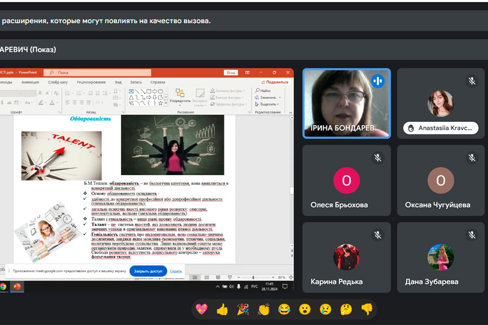Send the clapping hands reaction
Screen dimensions: 488x325
coord(264,309)
